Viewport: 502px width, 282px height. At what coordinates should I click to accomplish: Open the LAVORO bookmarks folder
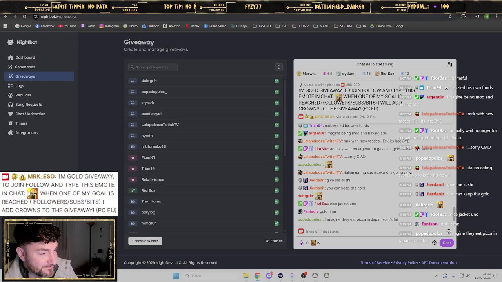(262, 26)
